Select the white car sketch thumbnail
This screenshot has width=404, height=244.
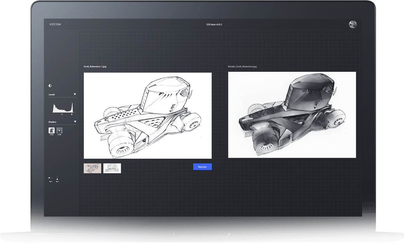tap(112, 168)
